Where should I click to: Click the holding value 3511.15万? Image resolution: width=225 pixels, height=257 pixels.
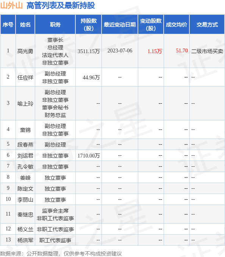click(x=89, y=51)
